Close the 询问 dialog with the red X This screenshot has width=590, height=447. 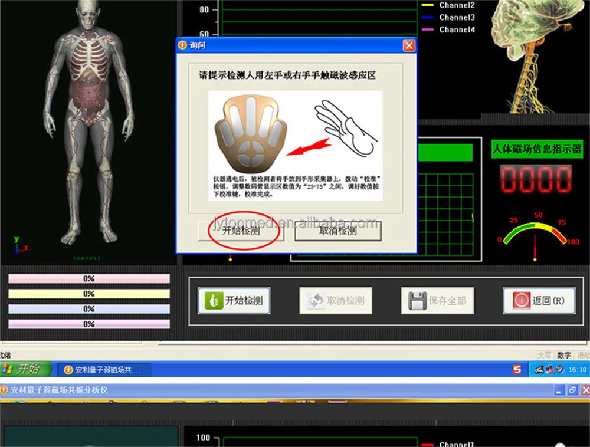(x=408, y=45)
